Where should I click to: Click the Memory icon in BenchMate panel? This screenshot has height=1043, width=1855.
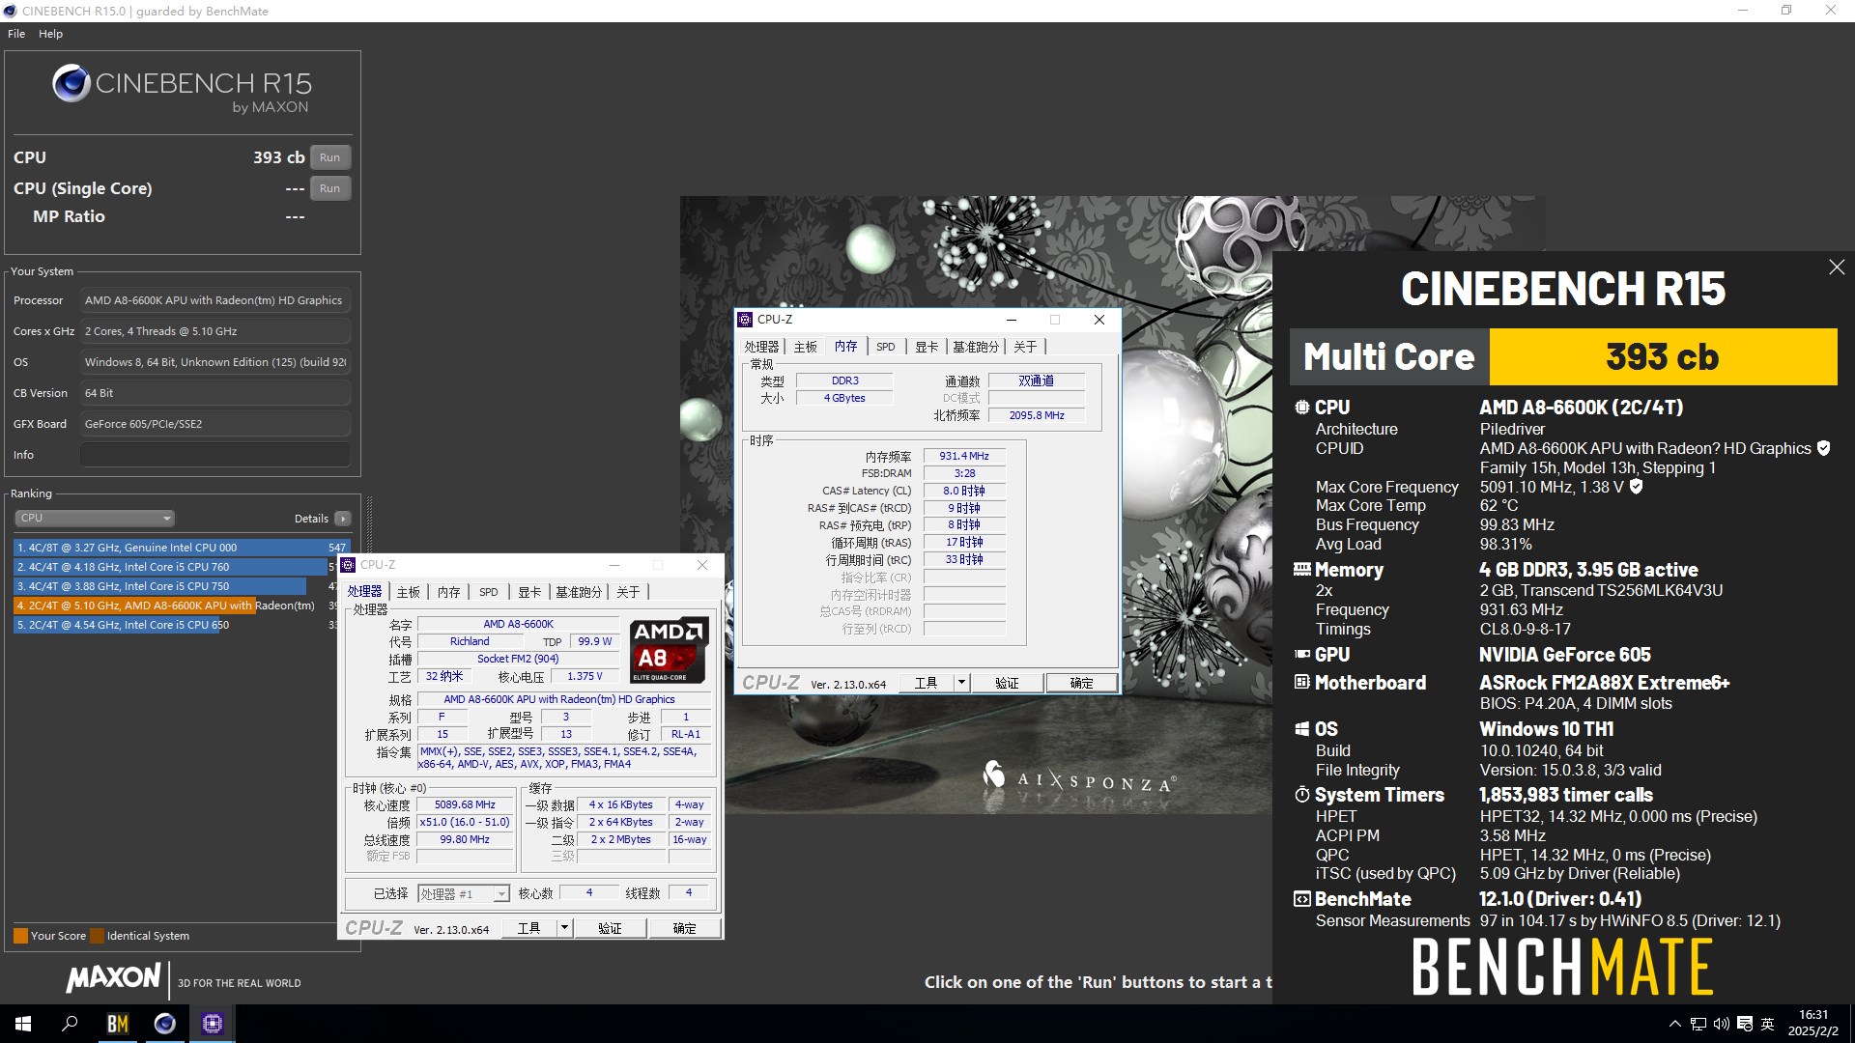(1302, 570)
